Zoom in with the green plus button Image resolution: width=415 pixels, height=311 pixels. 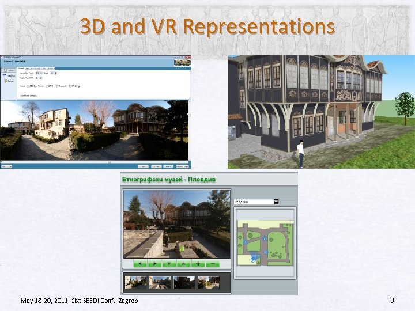click(x=198, y=263)
